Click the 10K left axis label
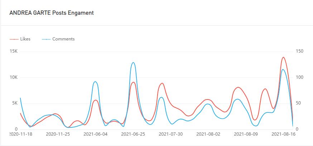The image size is (313, 146). [14, 78]
